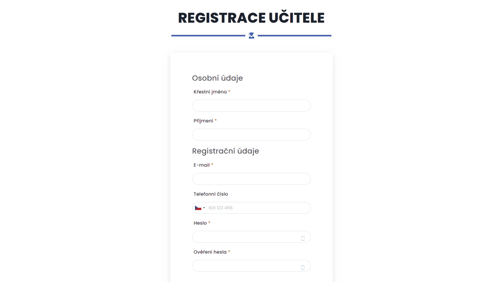This screenshot has width=502, height=282.
Task: Toggle visibility icon in Ověření hesla field
Action: click(303, 267)
